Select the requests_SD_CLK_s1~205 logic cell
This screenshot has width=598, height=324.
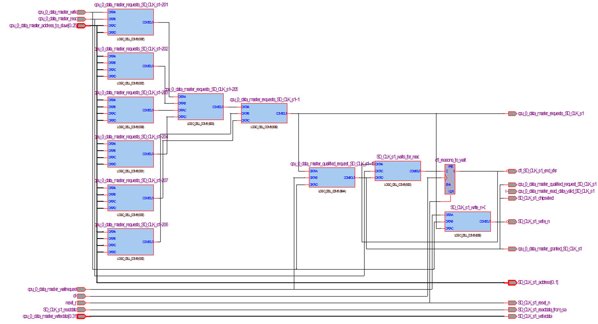(201, 107)
